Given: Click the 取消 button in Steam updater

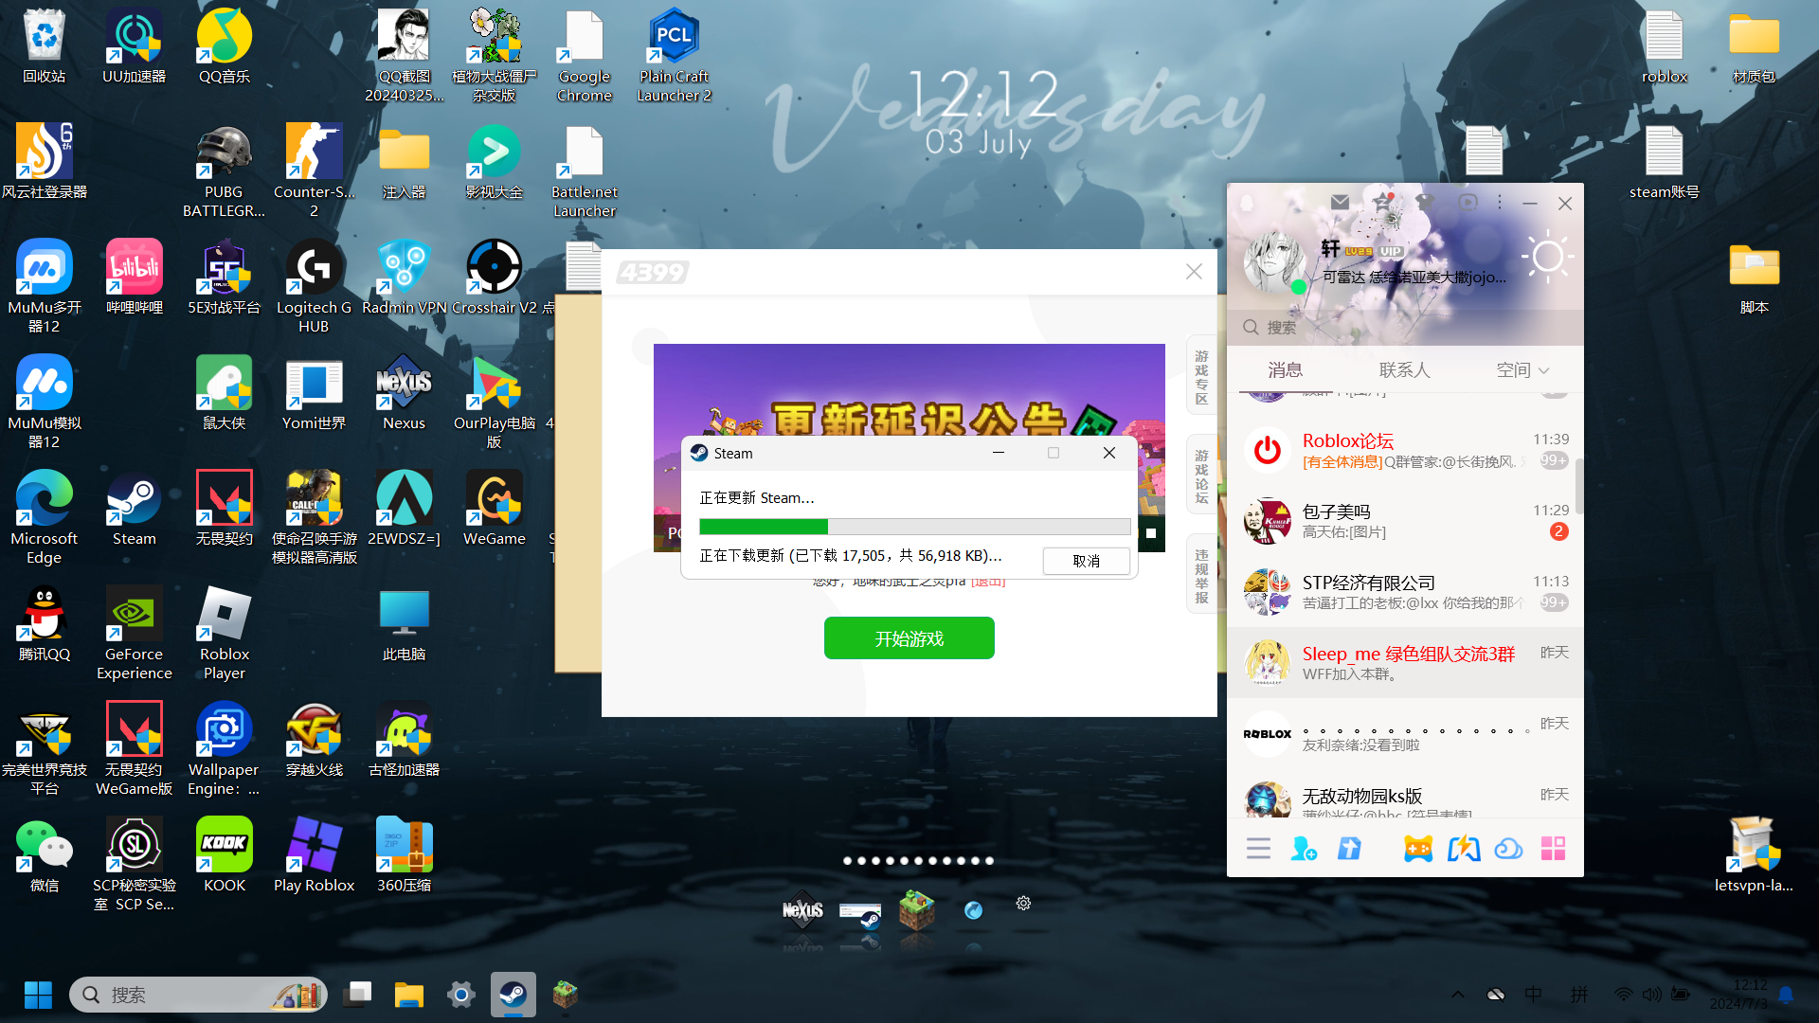Looking at the screenshot, I should pos(1086,561).
